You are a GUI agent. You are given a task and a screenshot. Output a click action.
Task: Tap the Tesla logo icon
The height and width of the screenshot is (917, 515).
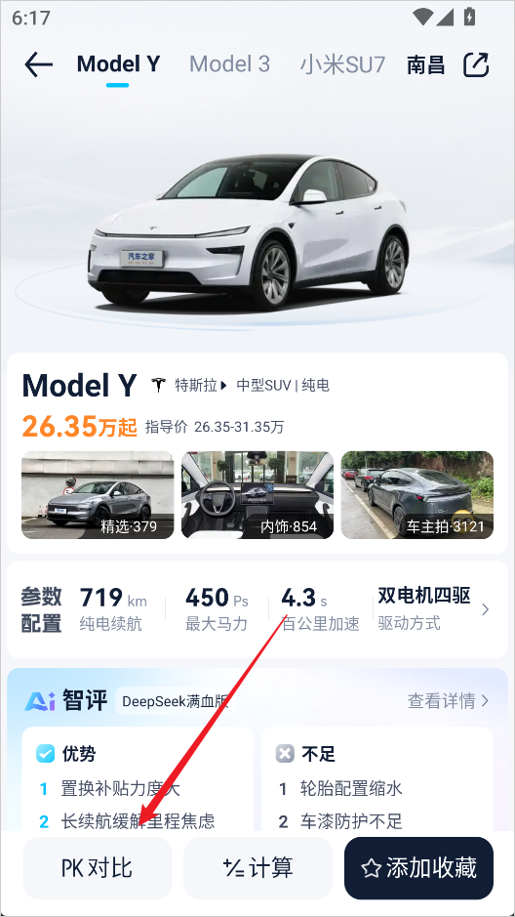(159, 386)
